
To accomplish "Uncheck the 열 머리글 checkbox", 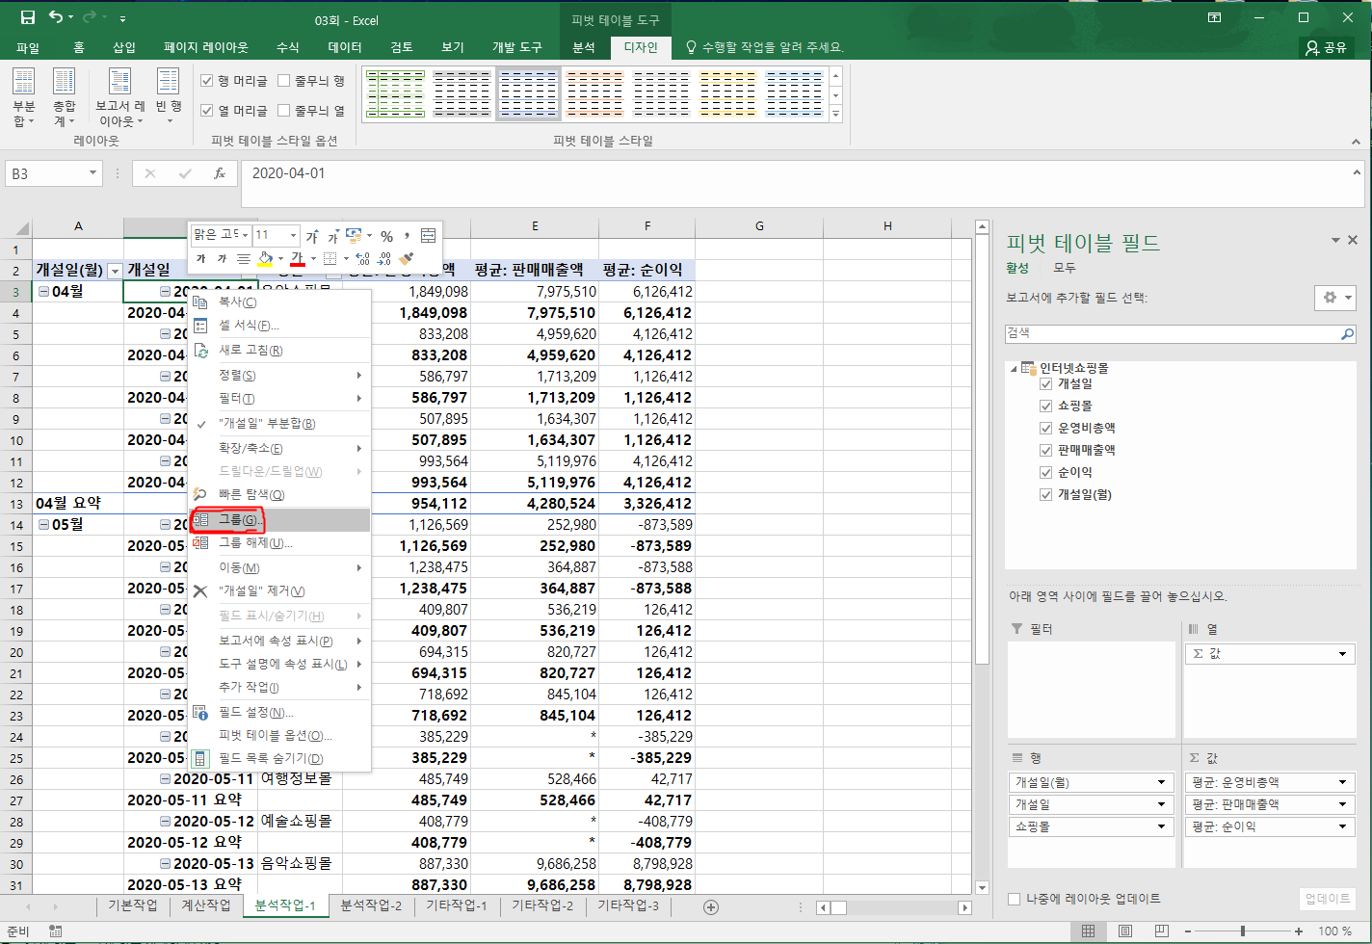I will coord(207,111).
